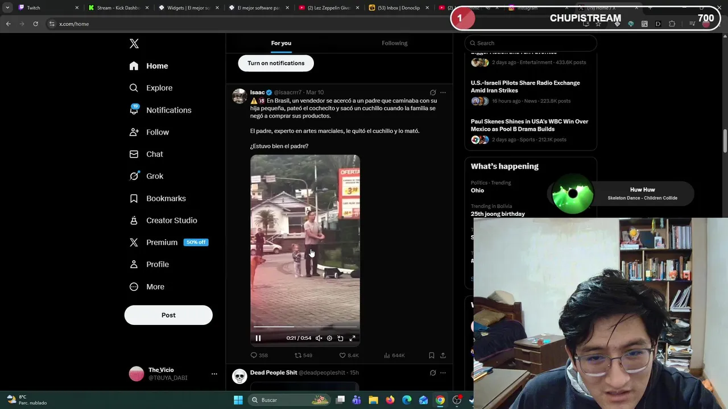The height and width of the screenshot is (409, 728).
Task: Switch to Inbox Donoclip tab
Action: tap(398, 8)
